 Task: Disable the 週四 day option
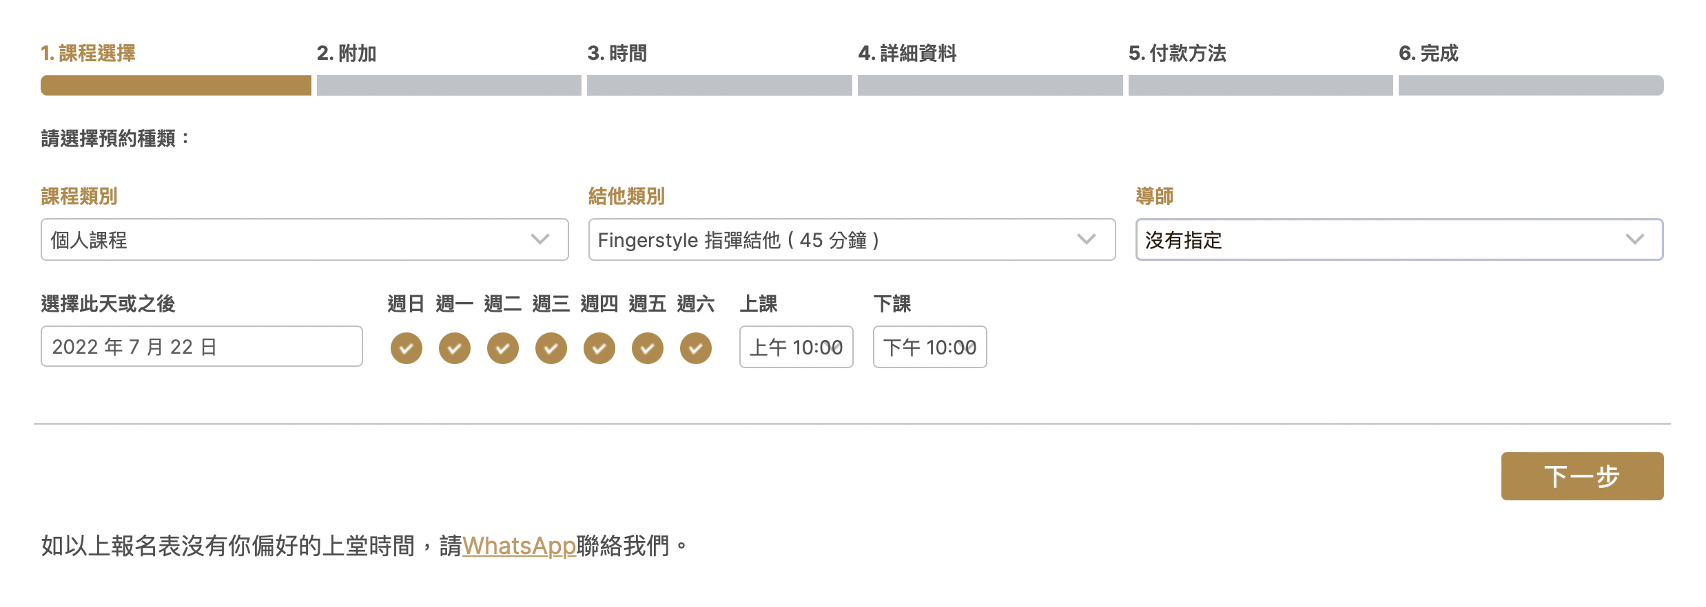pos(599,348)
